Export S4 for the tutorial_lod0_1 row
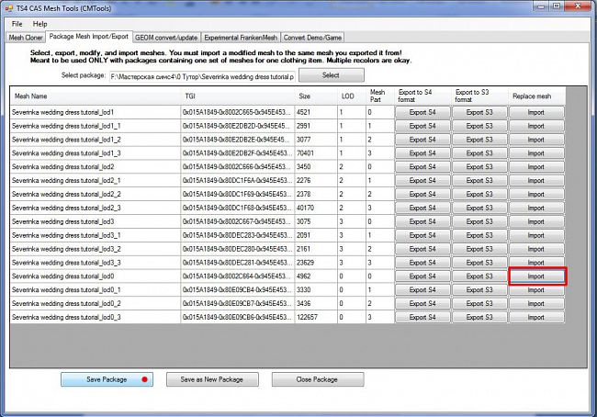Screen dimensions: 597x417 (422, 290)
